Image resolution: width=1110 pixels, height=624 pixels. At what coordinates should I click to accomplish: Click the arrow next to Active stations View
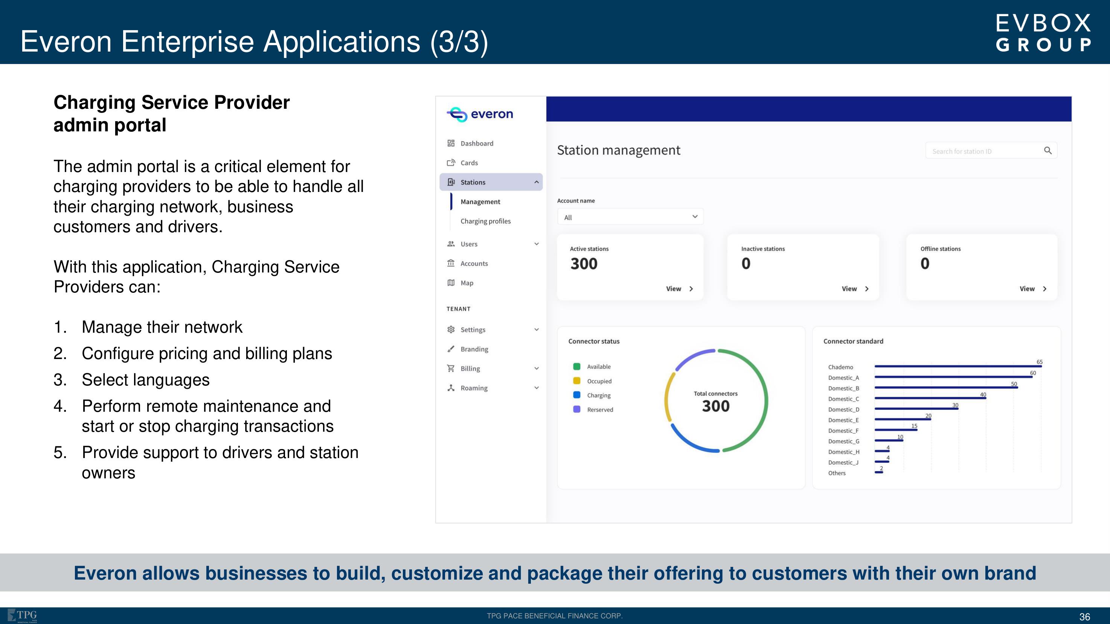tap(691, 289)
